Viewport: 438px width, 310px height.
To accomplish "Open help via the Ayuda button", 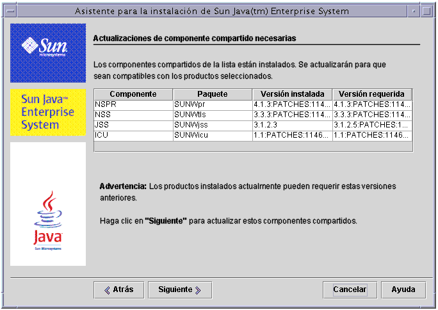I will pyautogui.click(x=403, y=290).
